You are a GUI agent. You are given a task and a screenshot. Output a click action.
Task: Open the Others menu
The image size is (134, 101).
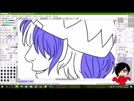[x=55, y=16]
